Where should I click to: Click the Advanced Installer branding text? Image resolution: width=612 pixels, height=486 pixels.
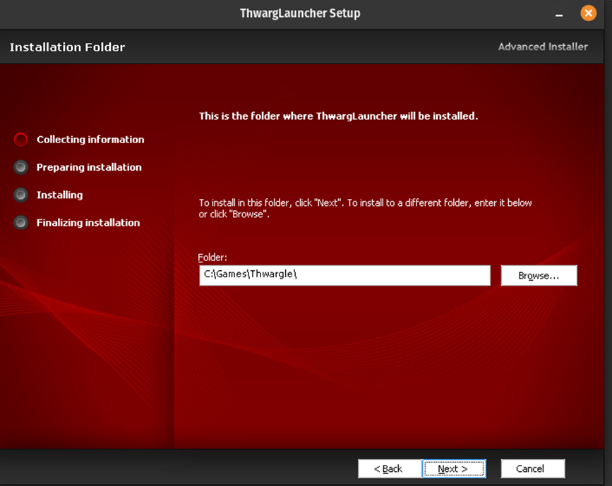click(542, 47)
